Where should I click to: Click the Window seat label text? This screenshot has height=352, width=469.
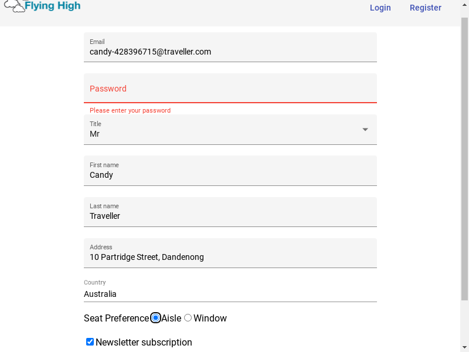click(210, 319)
